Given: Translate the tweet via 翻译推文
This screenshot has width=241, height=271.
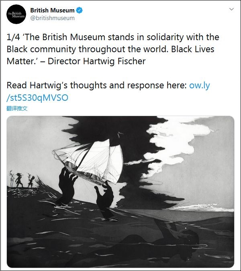Looking at the screenshot, I should 17,108.
